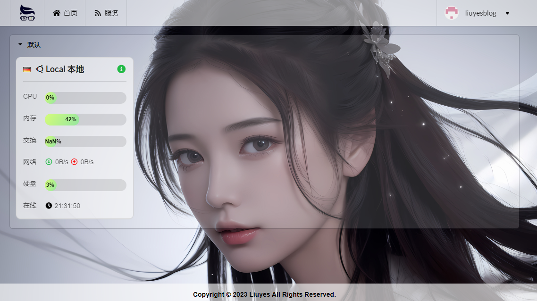Open the 首页 home menu item
Viewport: 537px width, 301px height.
pyautogui.click(x=65, y=13)
